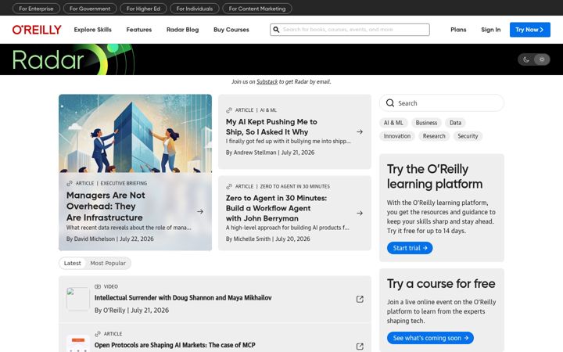
Task: Click arrow beside Zero to Agent article
Action: [x=360, y=213]
